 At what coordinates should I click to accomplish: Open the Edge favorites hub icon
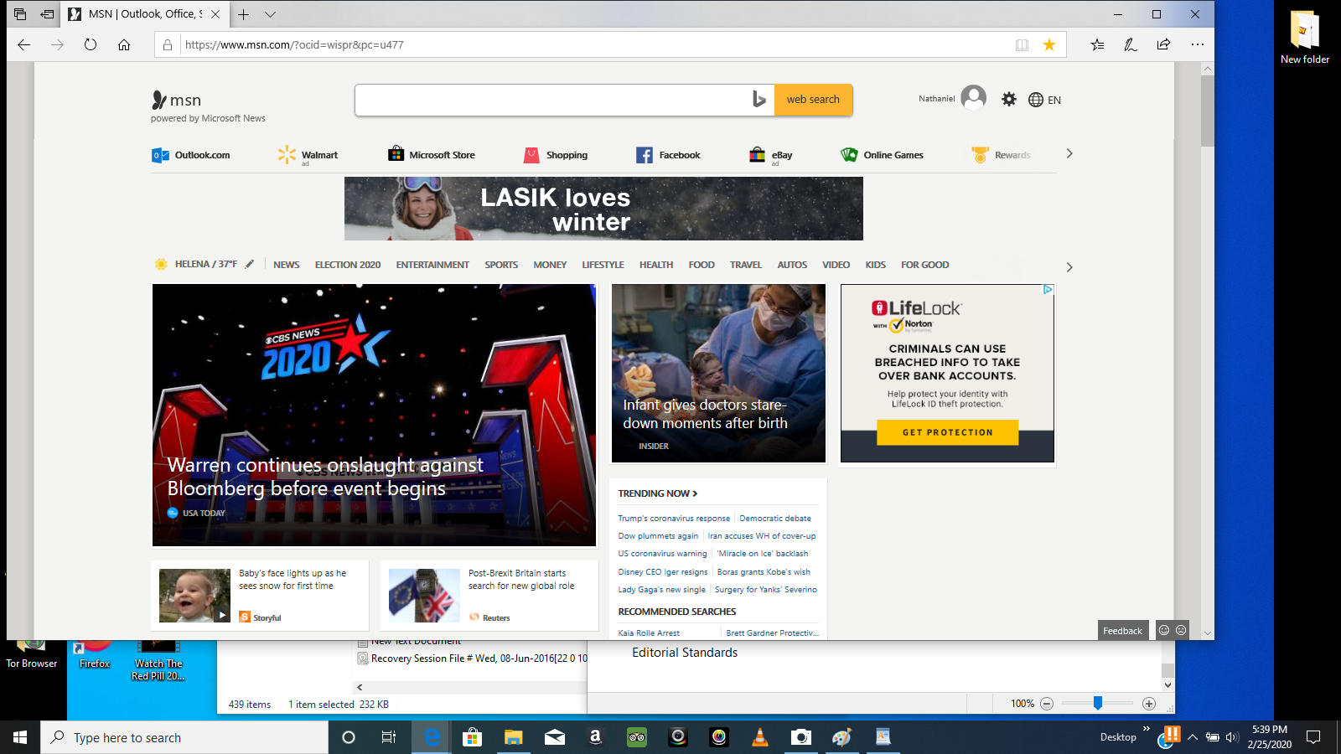(1097, 44)
